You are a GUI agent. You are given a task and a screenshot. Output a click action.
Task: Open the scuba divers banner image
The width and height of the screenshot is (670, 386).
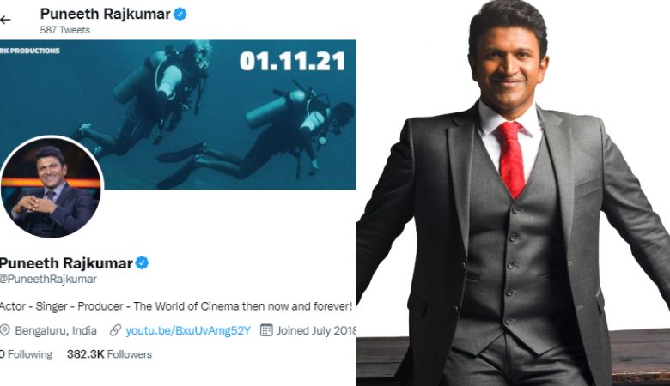[178, 115]
